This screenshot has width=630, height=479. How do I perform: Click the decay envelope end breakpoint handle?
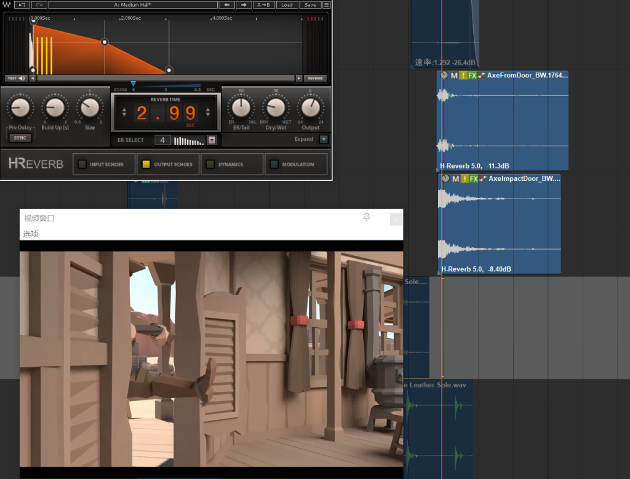coord(169,70)
